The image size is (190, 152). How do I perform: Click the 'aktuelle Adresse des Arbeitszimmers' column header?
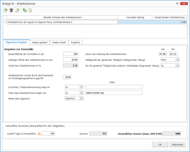point(62,17)
